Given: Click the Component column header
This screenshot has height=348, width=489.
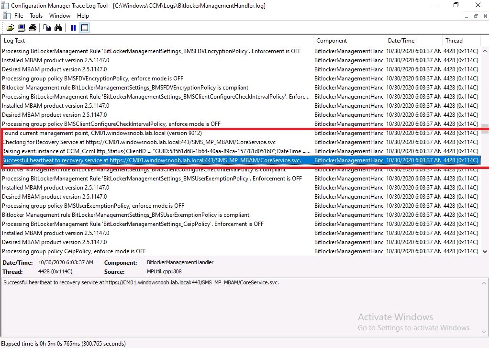Looking at the screenshot, I should click(x=349, y=41).
